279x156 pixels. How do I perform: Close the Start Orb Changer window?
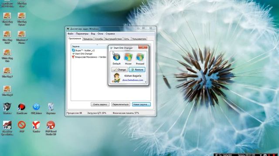pyautogui.click(x=143, y=47)
